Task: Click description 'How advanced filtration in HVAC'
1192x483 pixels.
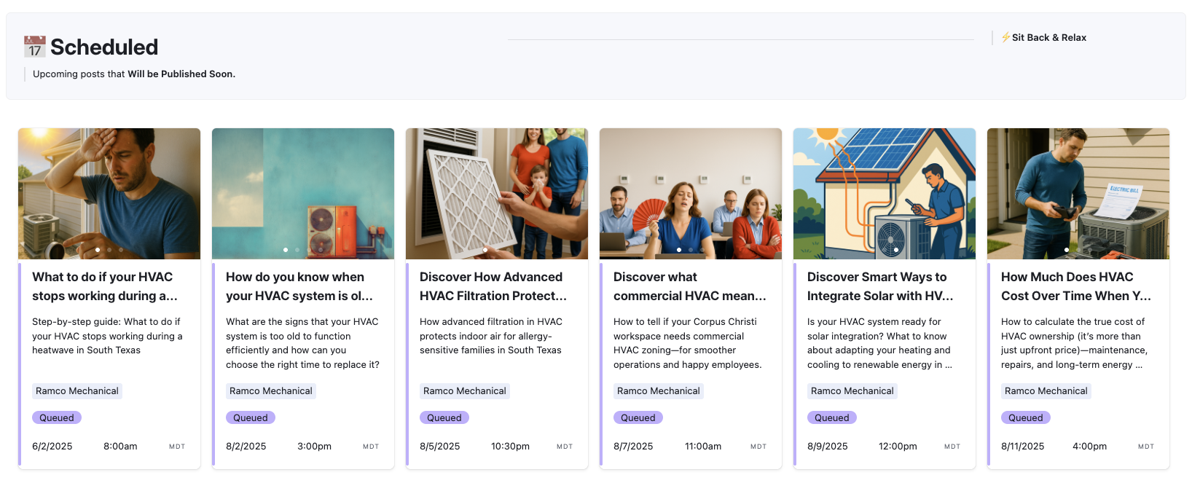Action: 492,336
